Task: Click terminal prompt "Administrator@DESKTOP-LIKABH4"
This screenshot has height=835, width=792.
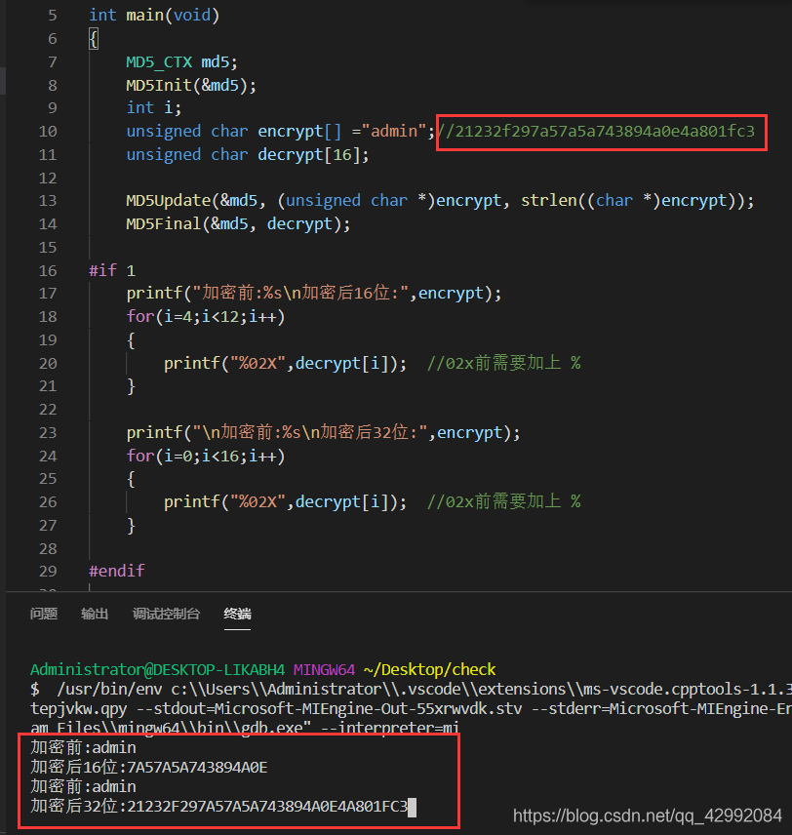Action: [158, 669]
